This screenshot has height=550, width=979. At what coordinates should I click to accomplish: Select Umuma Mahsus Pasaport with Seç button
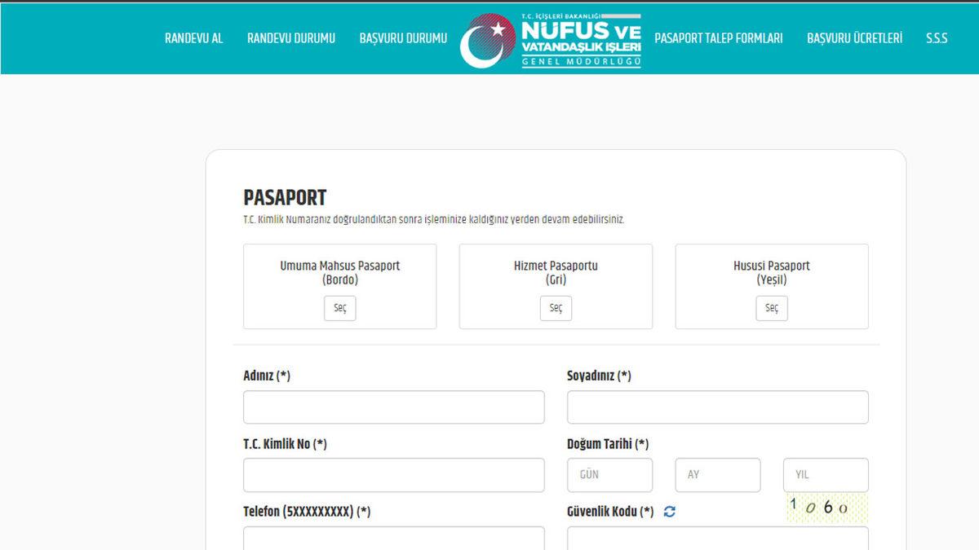[339, 308]
